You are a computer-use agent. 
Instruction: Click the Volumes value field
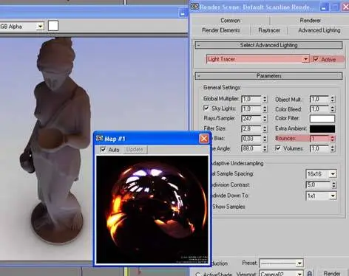point(319,148)
